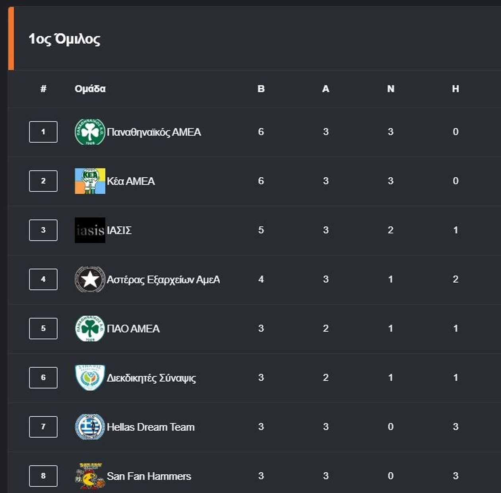Click the Κέα ΑΜΕΑ team logo
501x493 pixels.
(x=90, y=181)
